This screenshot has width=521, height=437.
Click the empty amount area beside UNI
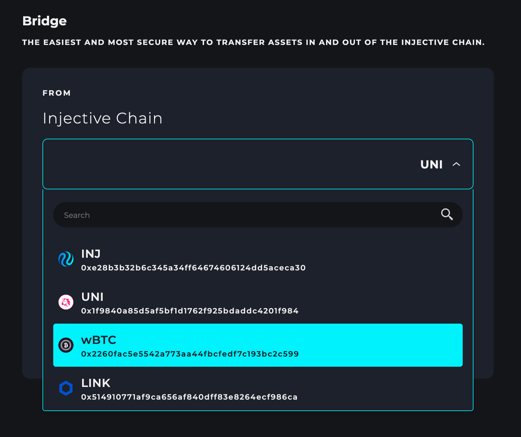pos(228,164)
